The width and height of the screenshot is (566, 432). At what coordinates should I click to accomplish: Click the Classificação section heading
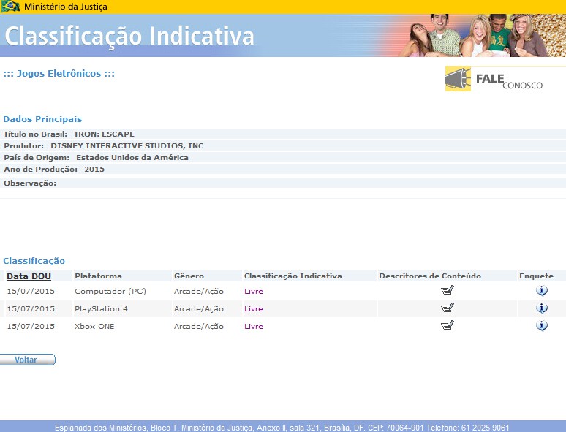(34, 261)
